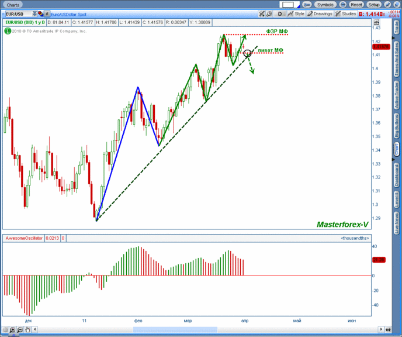Click the R: 0.00347 range value
This screenshot has height=337, width=402.
pyautogui.click(x=176, y=22)
